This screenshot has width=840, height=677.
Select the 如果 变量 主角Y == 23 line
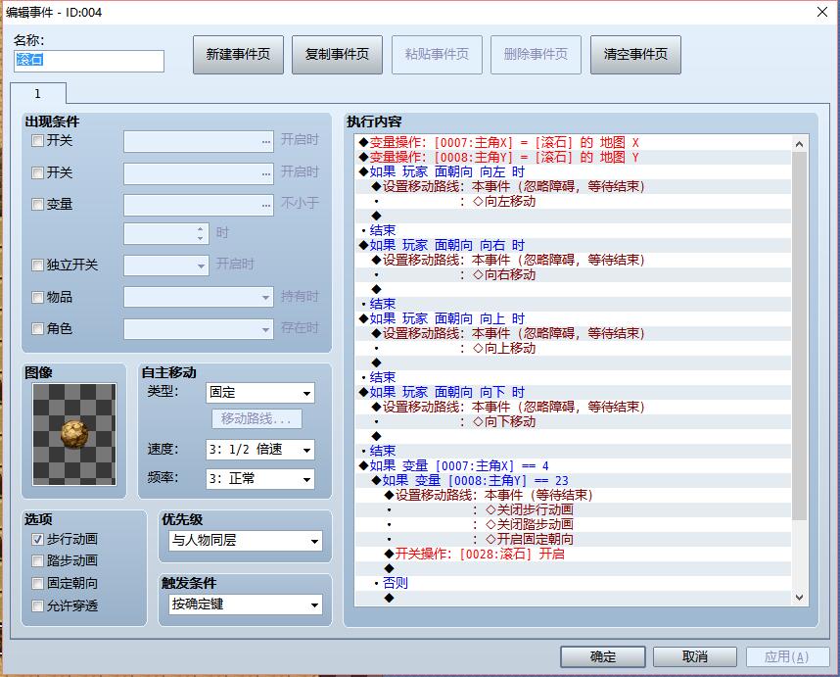tap(573, 481)
